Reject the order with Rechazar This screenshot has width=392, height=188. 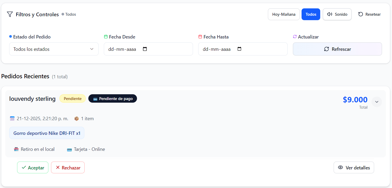tap(68, 168)
